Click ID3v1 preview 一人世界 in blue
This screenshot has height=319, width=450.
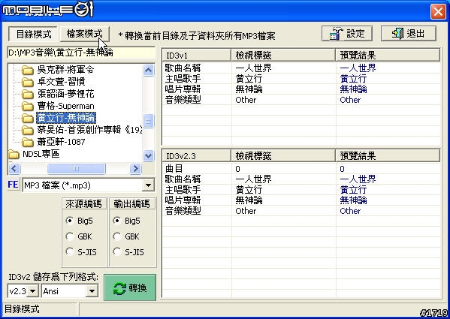click(358, 68)
